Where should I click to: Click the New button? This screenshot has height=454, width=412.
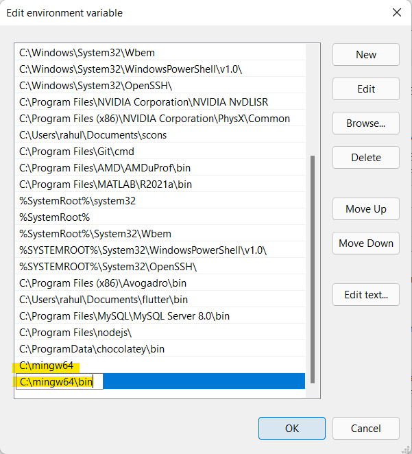pos(365,55)
